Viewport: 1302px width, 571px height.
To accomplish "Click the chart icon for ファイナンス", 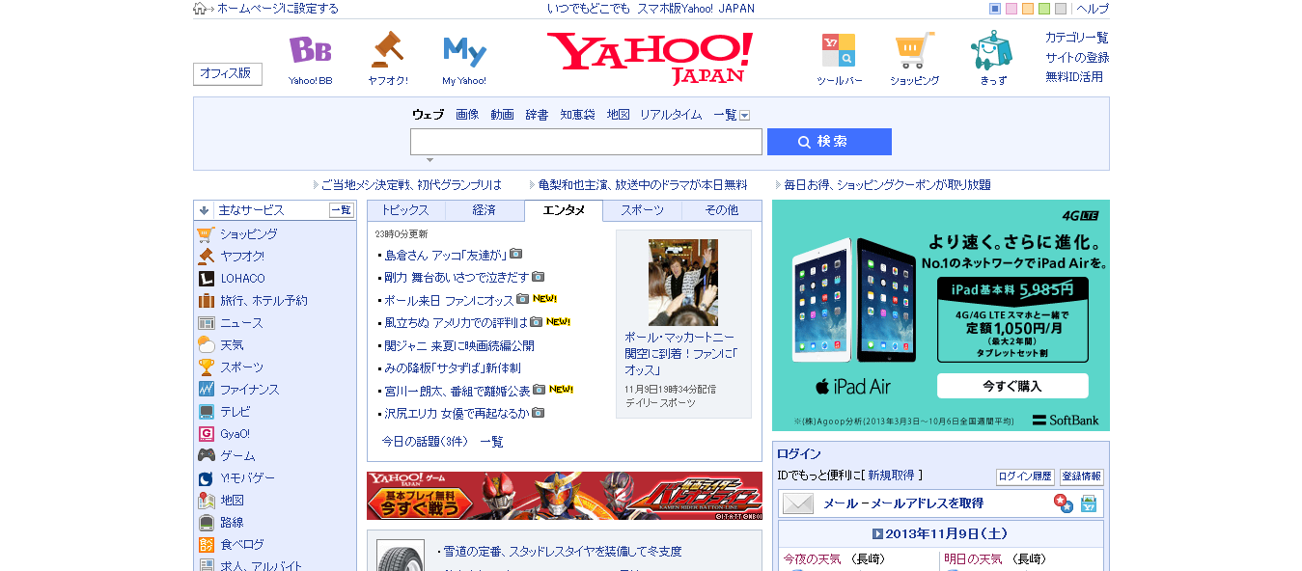I will (x=206, y=390).
